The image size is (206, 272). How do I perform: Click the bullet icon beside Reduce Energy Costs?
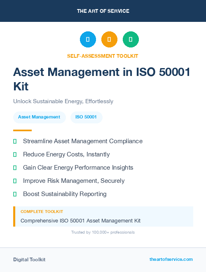[x=15, y=154]
